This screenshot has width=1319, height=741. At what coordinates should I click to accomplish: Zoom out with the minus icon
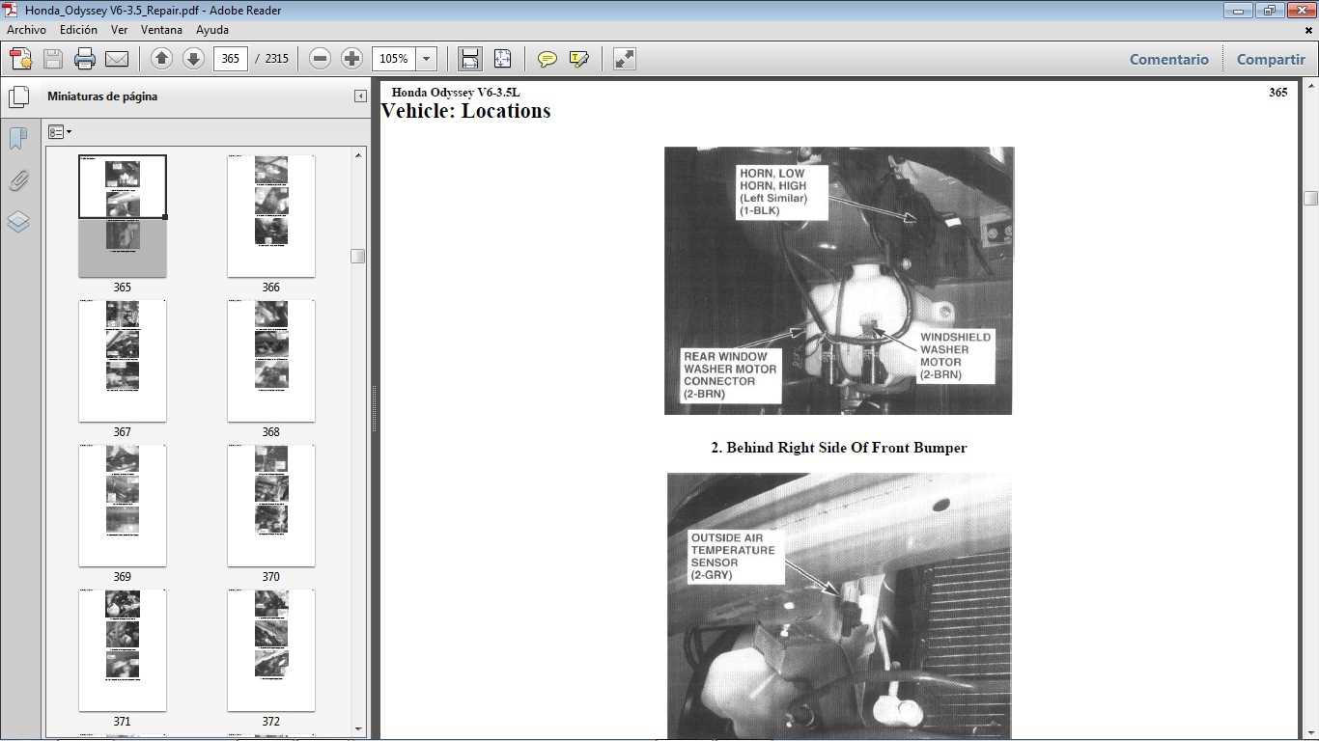pos(321,59)
